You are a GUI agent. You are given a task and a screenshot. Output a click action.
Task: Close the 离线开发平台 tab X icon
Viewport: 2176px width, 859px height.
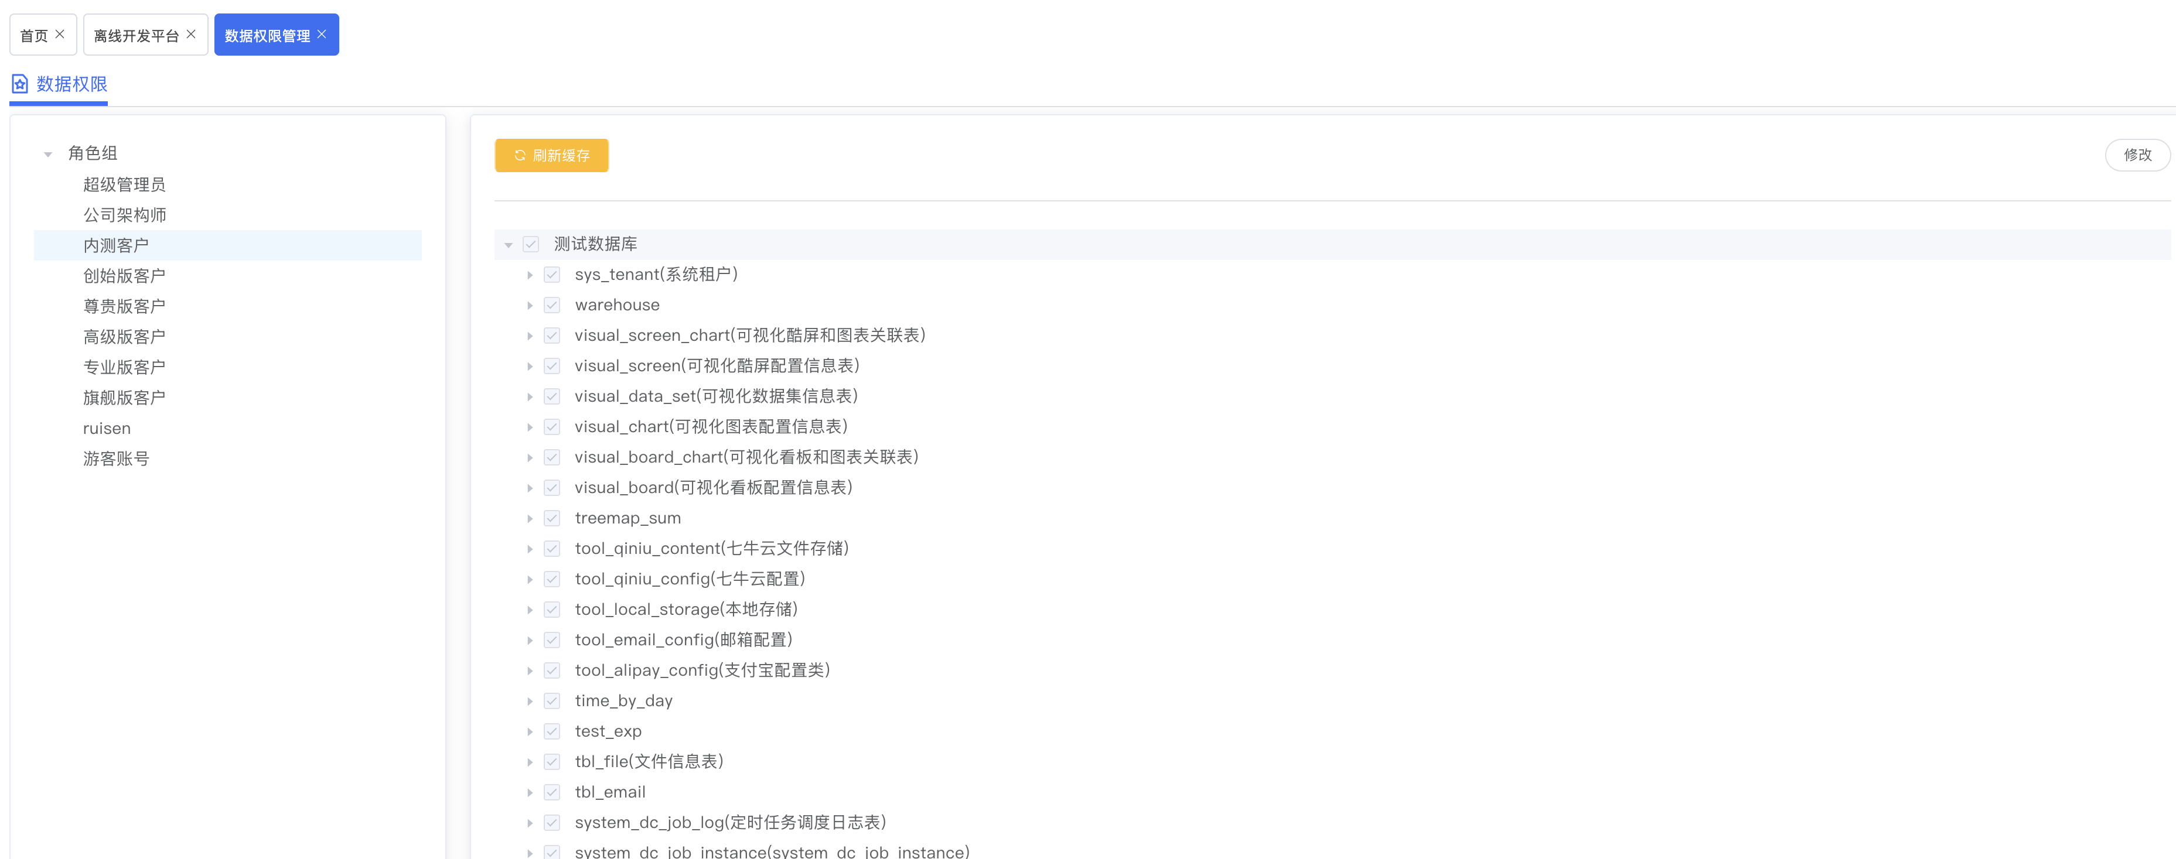(191, 35)
